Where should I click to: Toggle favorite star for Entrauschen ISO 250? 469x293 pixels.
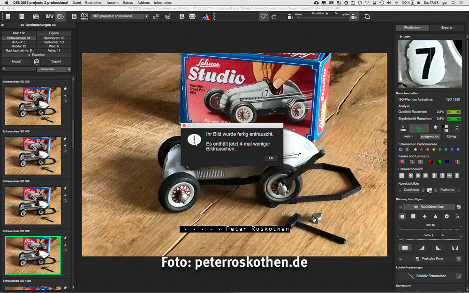point(65,89)
